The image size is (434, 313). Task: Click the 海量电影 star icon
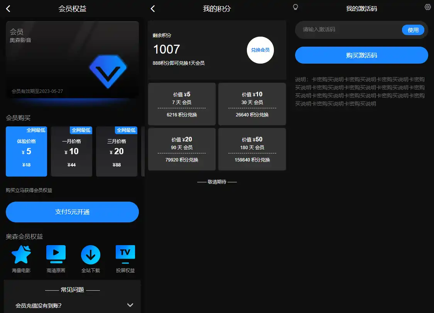click(21, 254)
